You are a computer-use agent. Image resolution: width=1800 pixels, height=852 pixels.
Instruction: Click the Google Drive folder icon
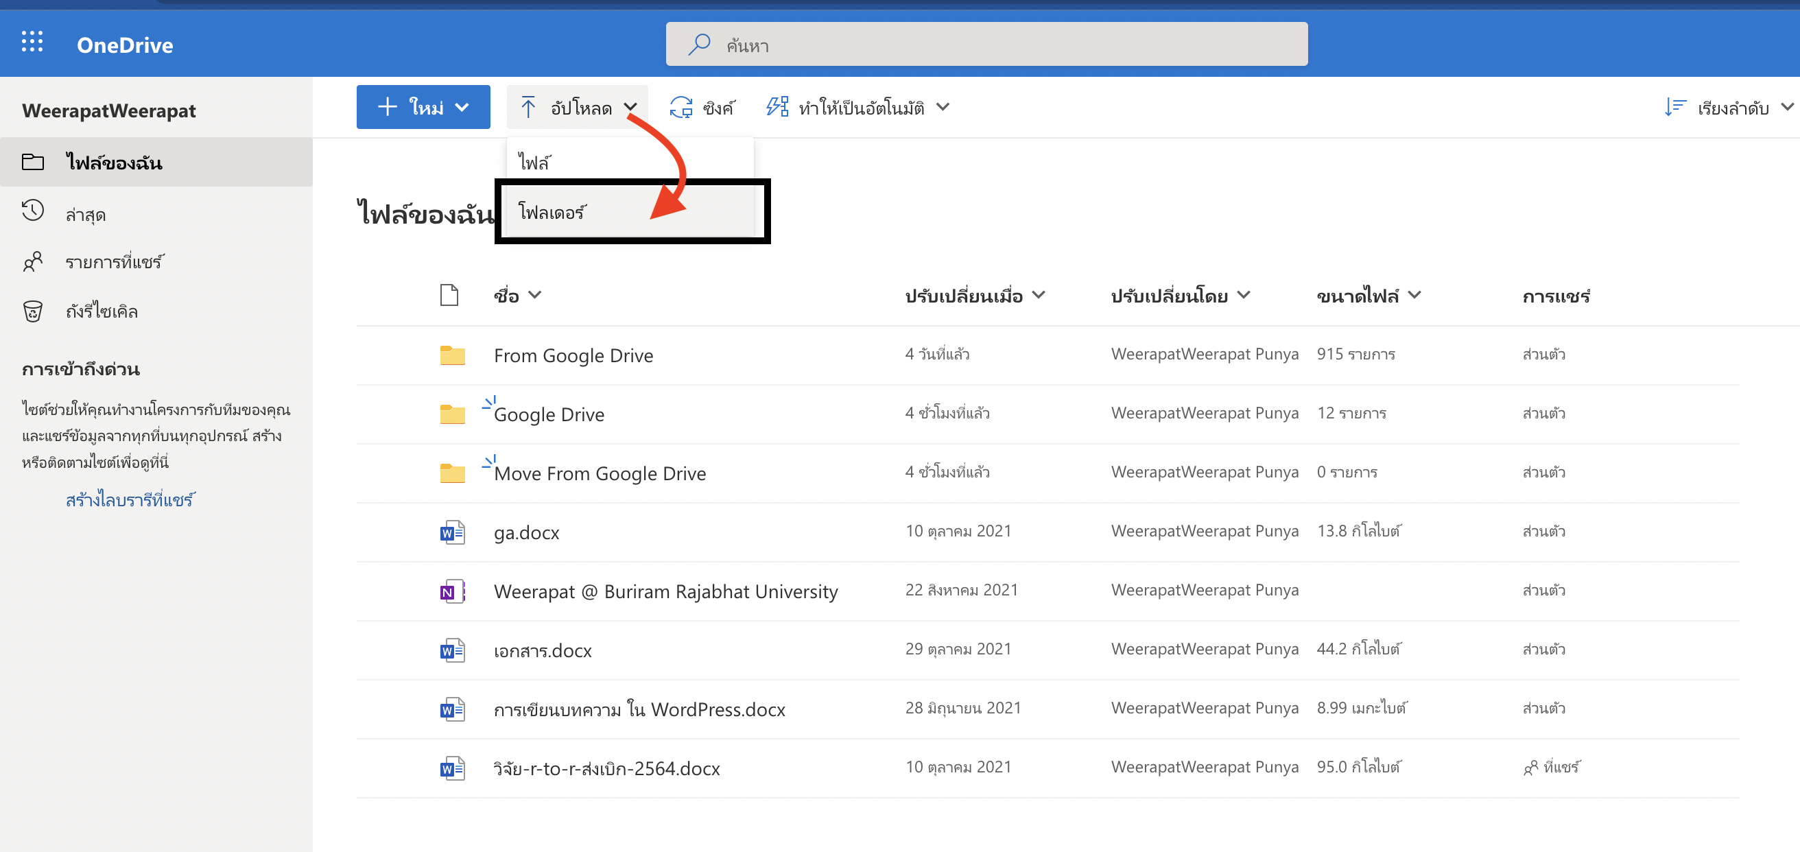[453, 414]
